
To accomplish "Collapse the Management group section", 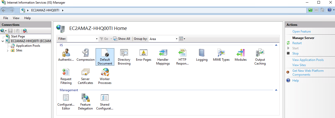I will tap(276, 90).
